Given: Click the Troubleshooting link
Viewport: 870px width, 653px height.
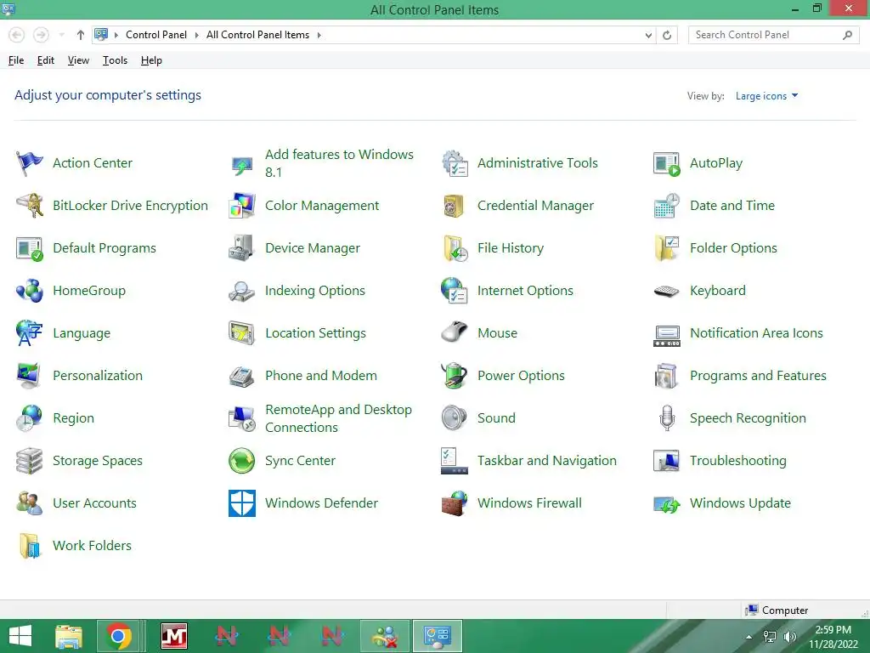Looking at the screenshot, I should click(738, 461).
